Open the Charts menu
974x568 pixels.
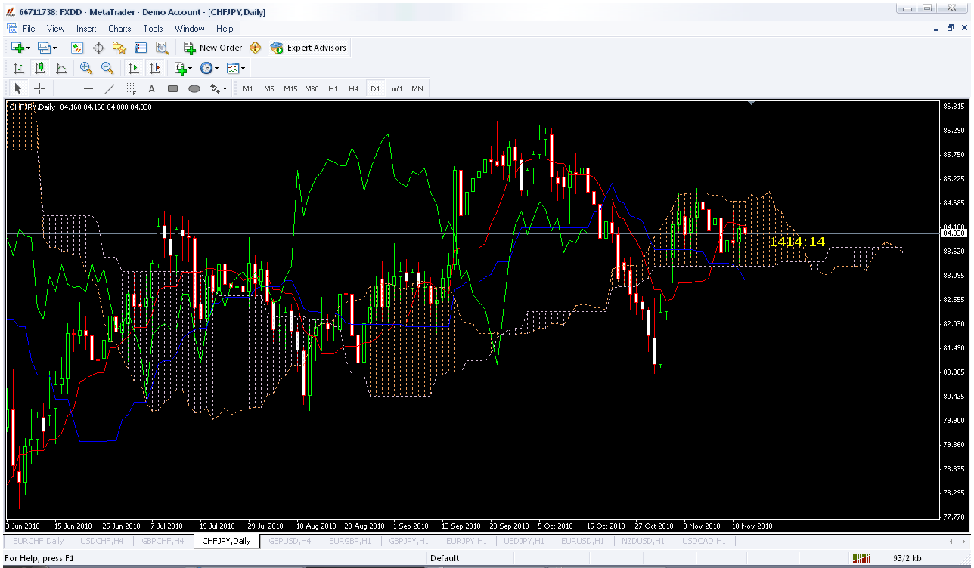(x=119, y=29)
